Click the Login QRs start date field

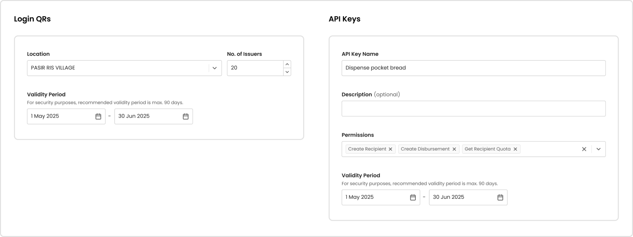coord(66,116)
